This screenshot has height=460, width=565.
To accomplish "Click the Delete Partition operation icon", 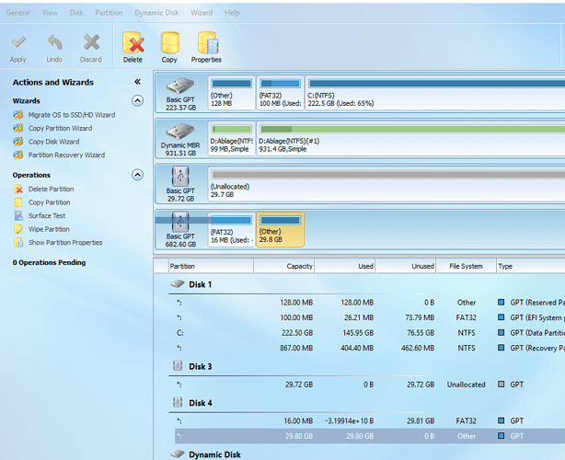I will coord(18,190).
